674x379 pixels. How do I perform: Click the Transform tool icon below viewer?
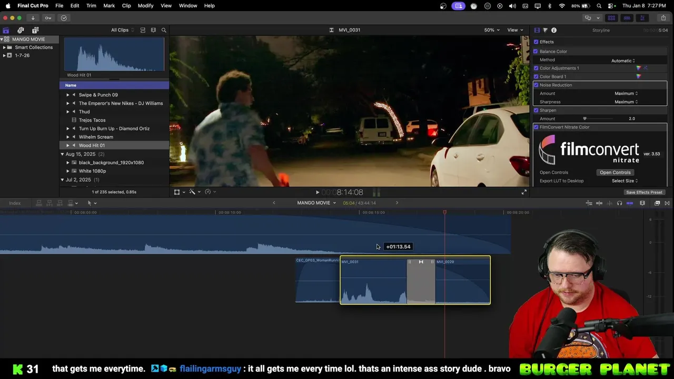pyautogui.click(x=177, y=192)
